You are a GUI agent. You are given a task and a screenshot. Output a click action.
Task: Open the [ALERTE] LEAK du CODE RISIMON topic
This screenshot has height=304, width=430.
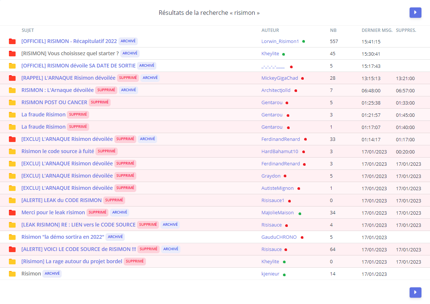61,200
